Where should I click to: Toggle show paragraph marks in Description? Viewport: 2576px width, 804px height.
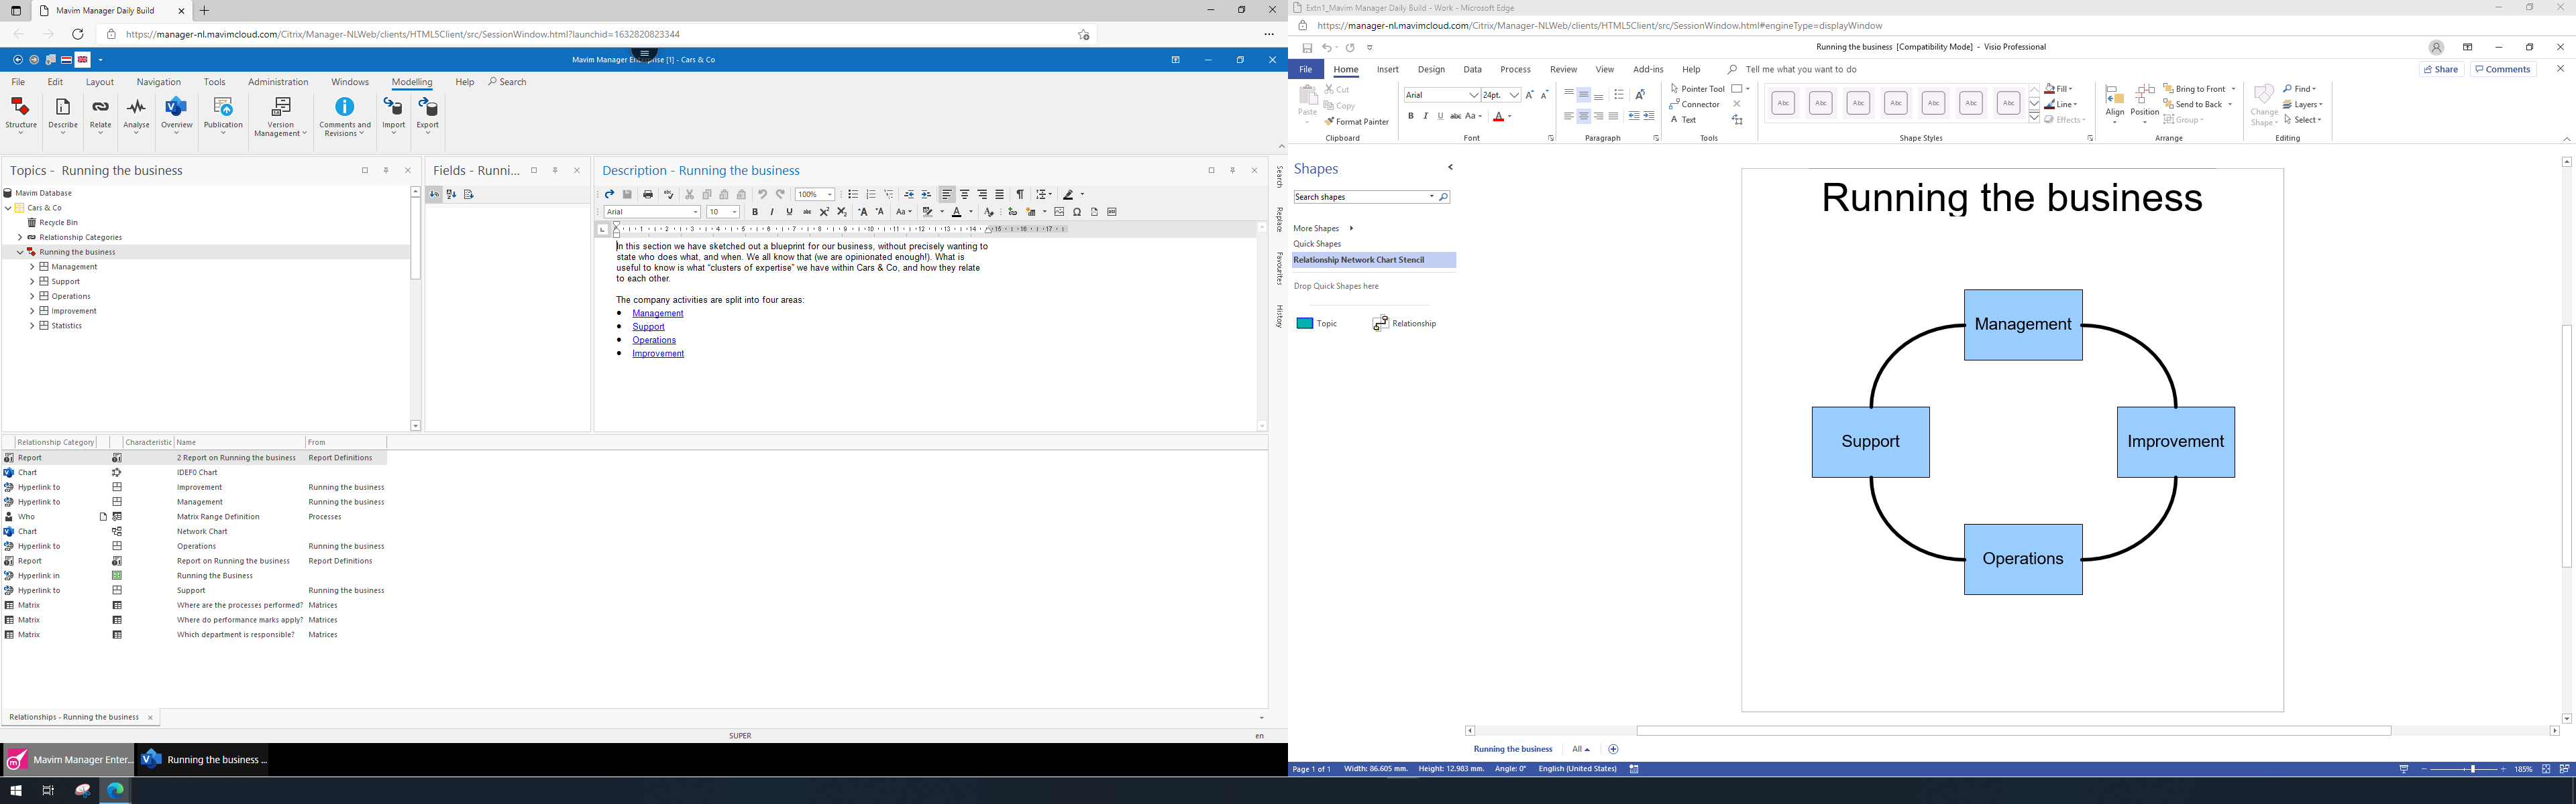[x=1020, y=195]
